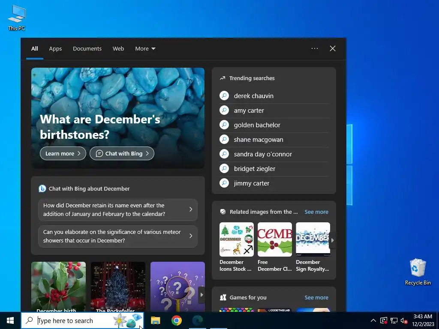
Task: Switch to the All tab
Action: point(35,49)
